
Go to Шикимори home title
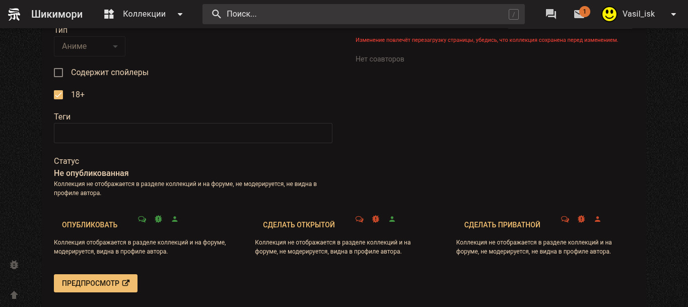point(57,14)
